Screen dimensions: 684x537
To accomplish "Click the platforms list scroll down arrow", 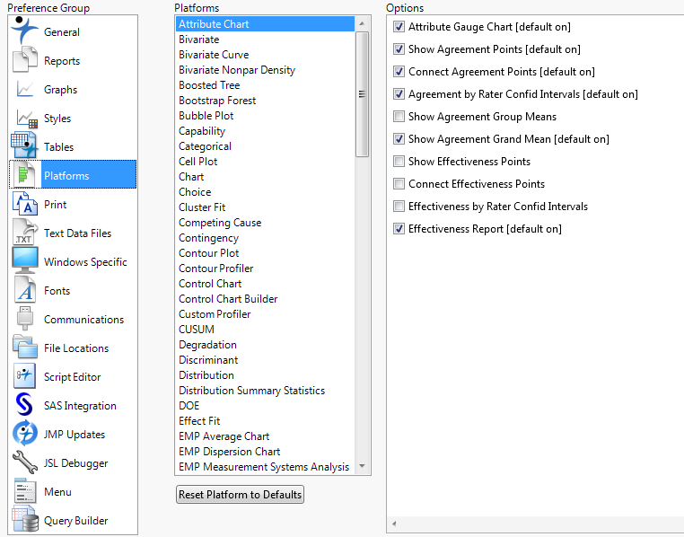I will (362, 466).
